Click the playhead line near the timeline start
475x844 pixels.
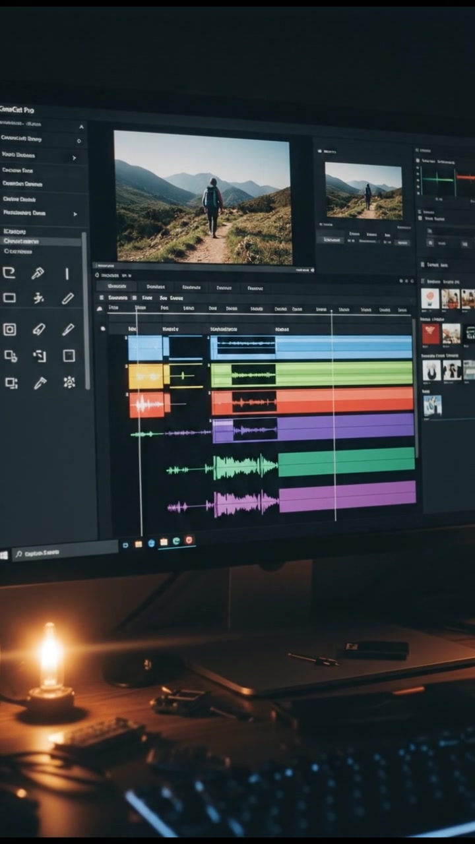coord(139,422)
